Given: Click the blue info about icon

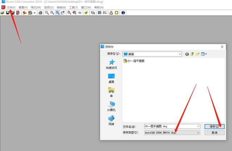Looking at the screenshot, I should (123, 13).
